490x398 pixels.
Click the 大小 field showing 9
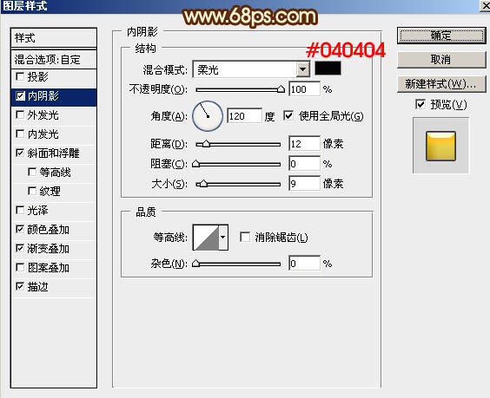(x=304, y=184)
